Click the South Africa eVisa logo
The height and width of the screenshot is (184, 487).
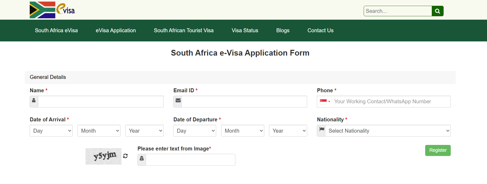coord(52,10)
